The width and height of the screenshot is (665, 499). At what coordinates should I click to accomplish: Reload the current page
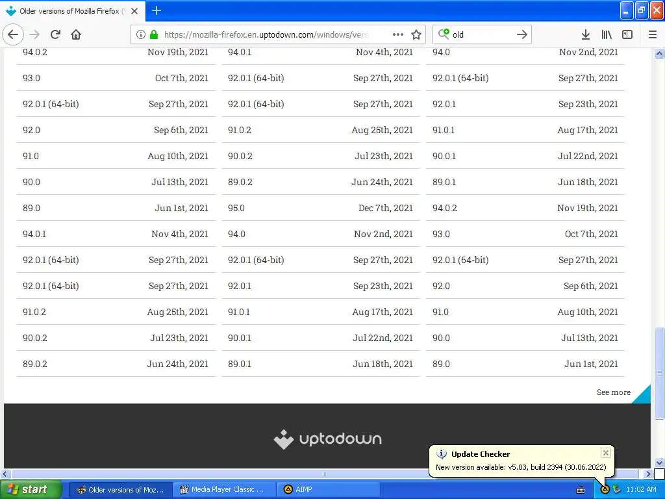tap(55, 34)
